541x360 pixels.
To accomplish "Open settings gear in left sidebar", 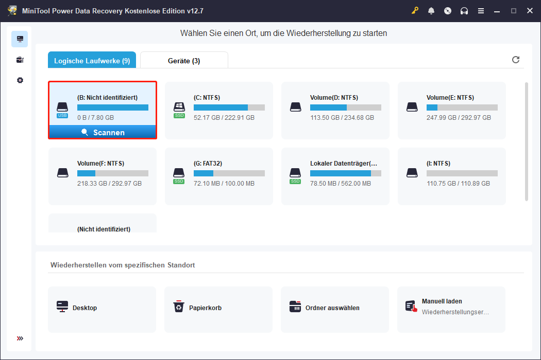I will 20,80.
